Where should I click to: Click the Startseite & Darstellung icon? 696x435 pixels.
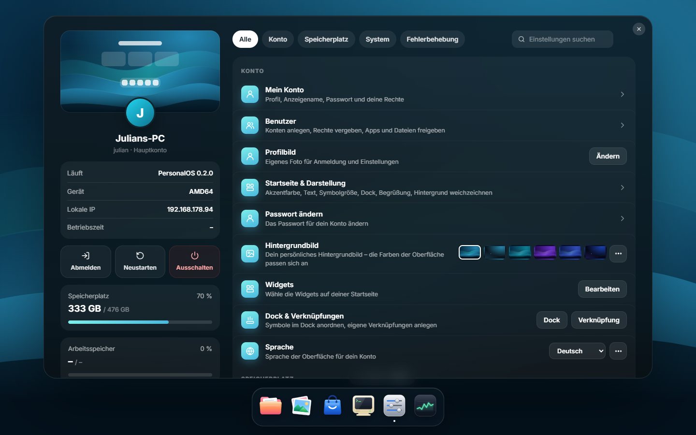pos(250,188)
